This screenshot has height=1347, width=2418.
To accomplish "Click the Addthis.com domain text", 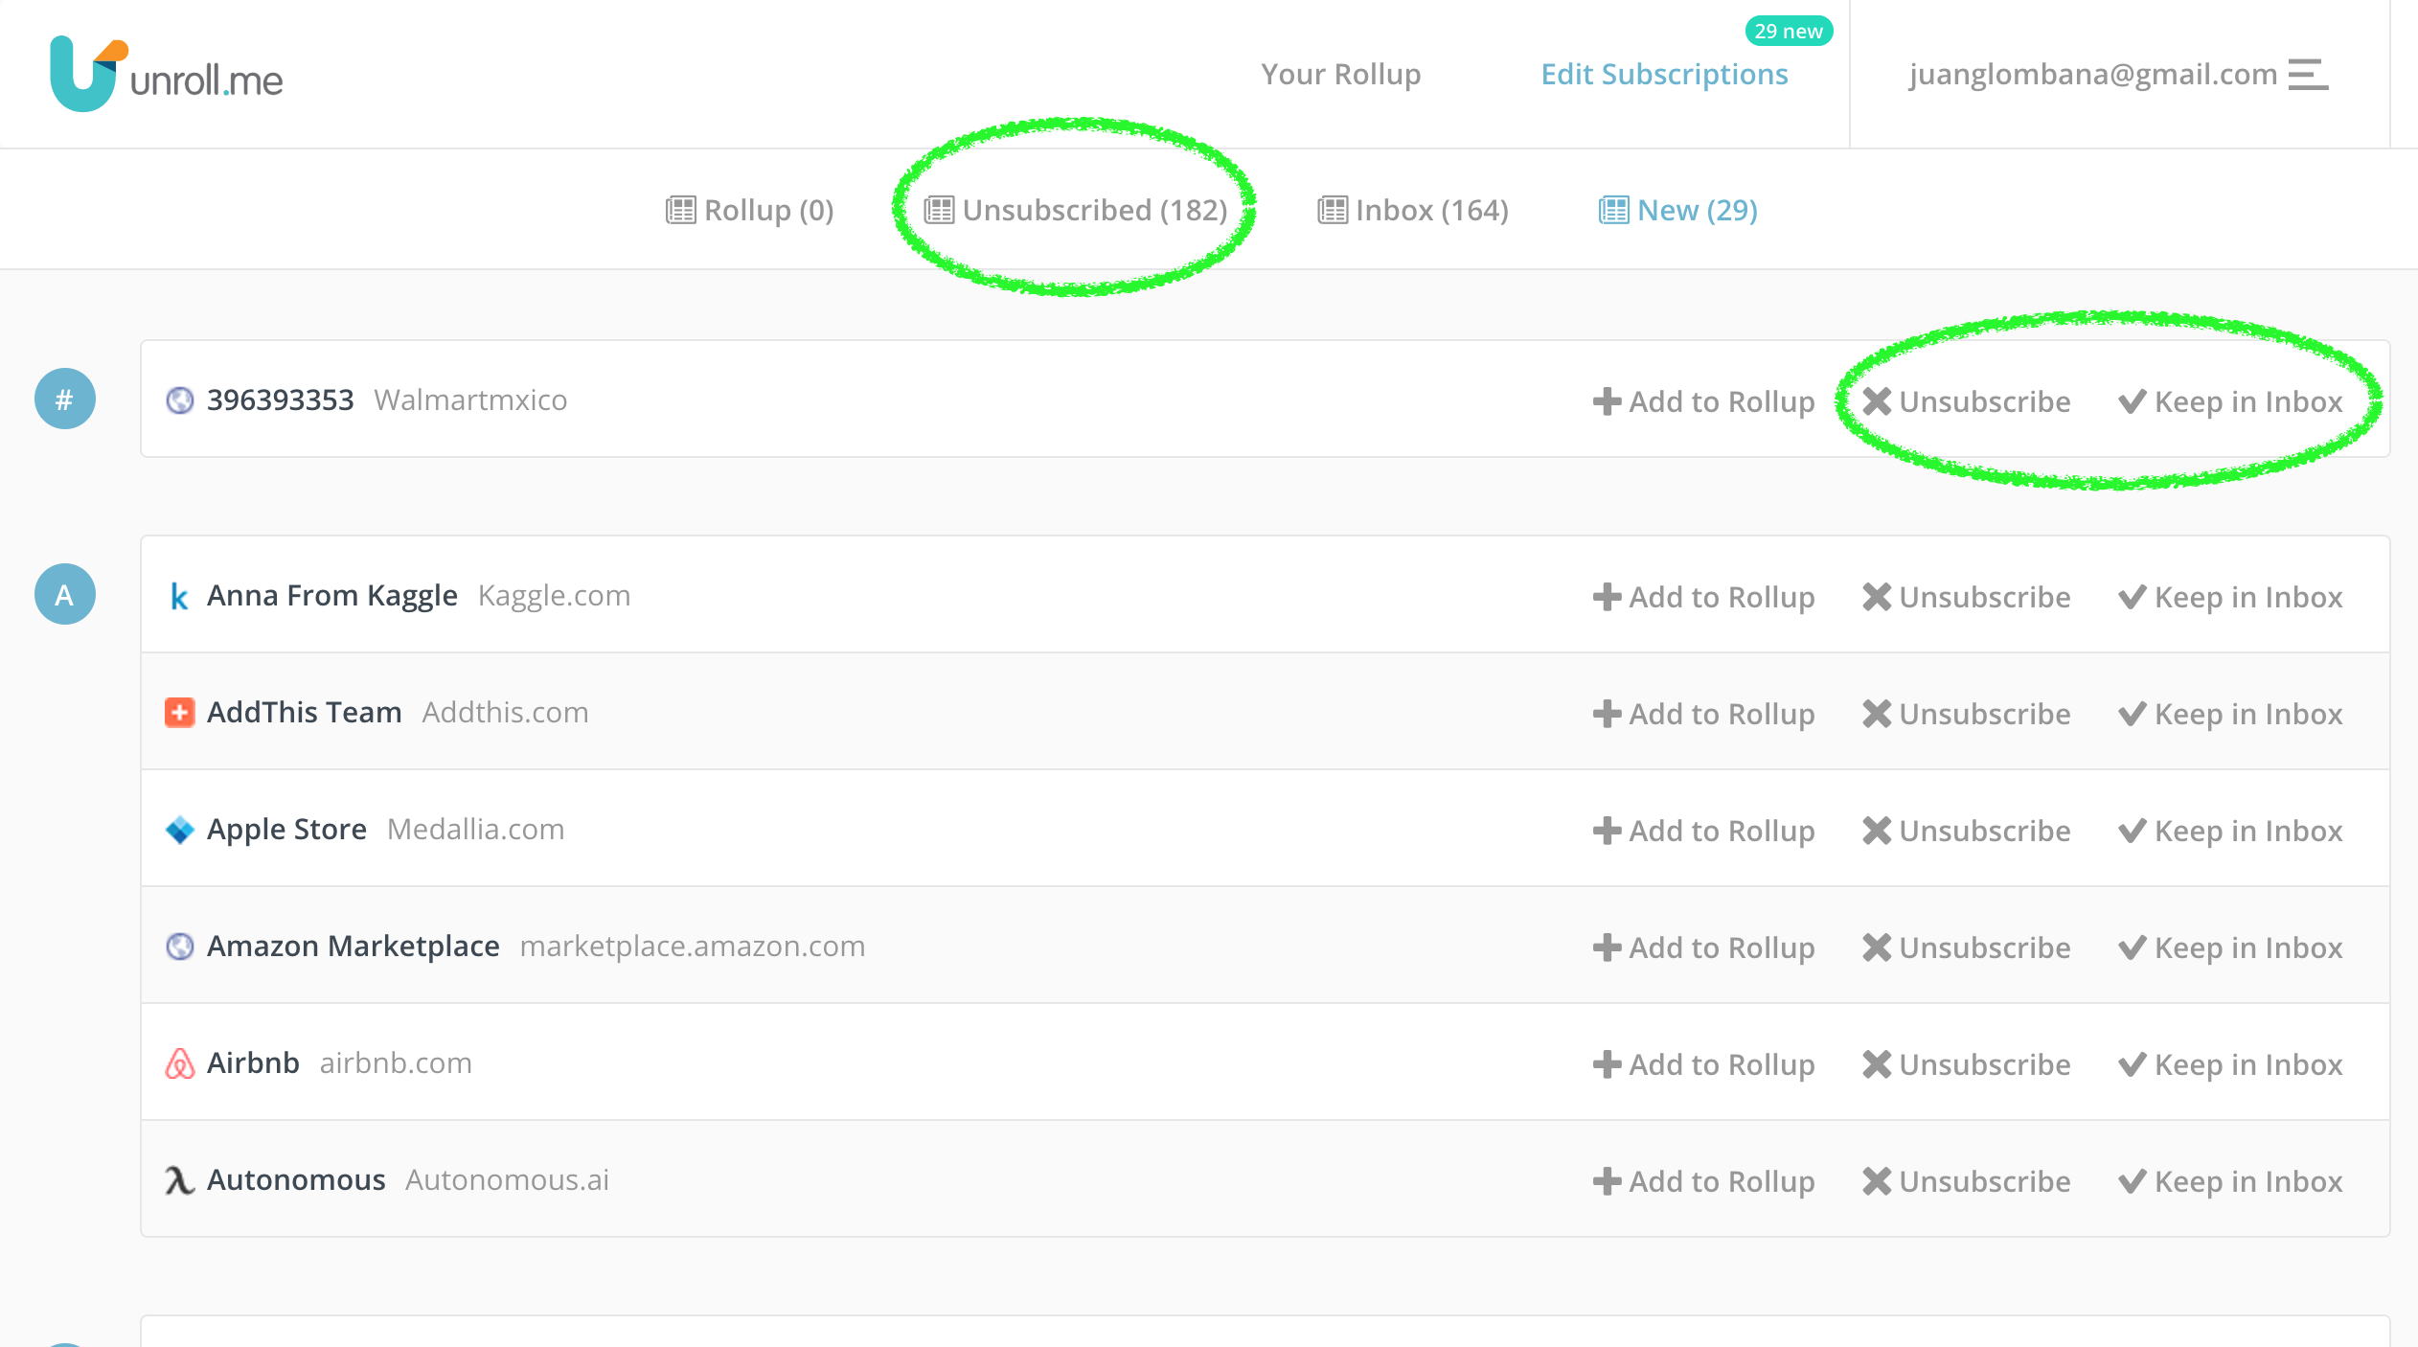I will pyautogui.click(x=505, y=712).
